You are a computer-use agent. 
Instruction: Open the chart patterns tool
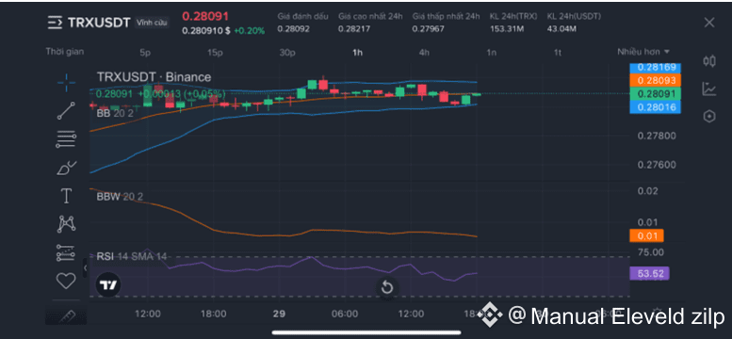coord(66,224)
